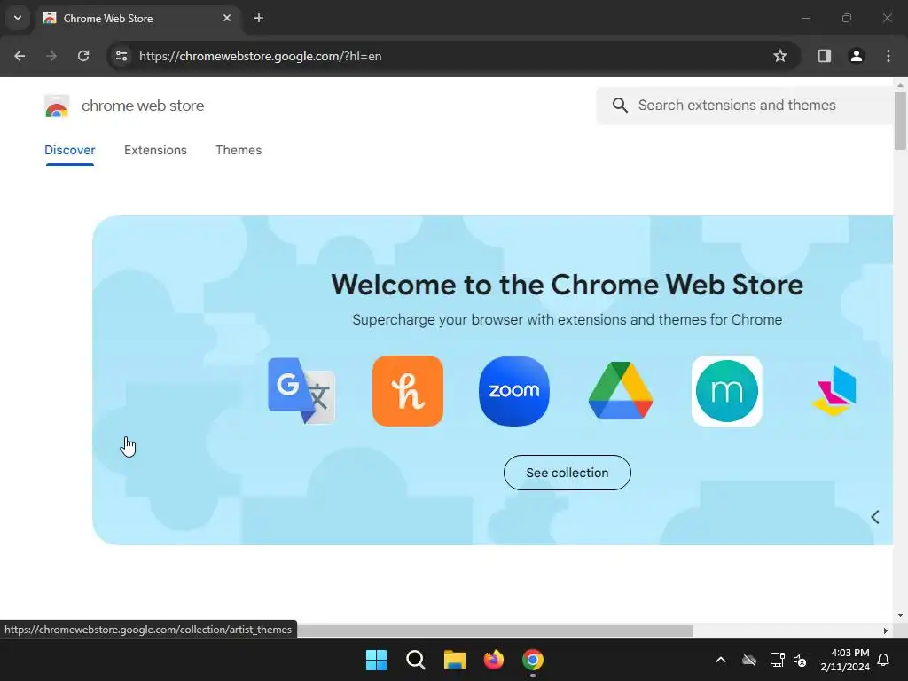908x681 pixels.
Task: Go to previous carousel slide arrow
Action: [875, 517]
